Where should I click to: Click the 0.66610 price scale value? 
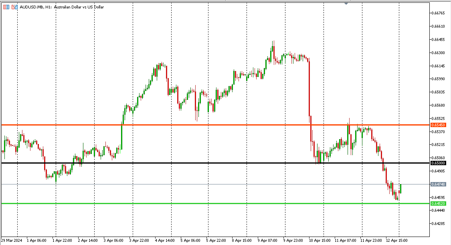(x=438, y=26)
